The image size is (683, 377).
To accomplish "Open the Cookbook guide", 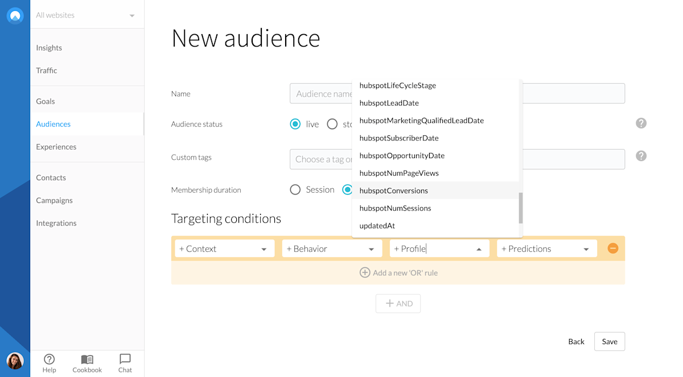I will click(x=87, y=363).
